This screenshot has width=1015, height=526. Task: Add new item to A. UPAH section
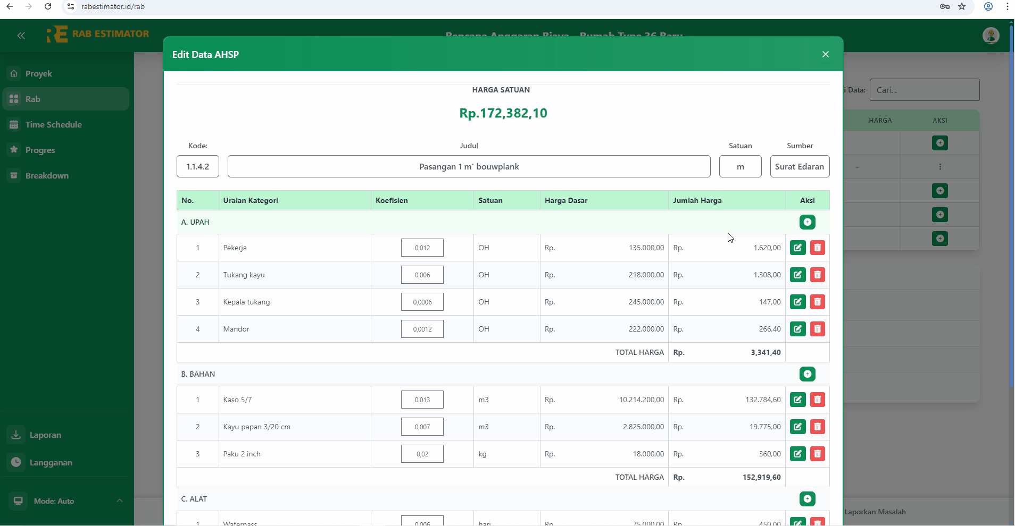[x=807, y=222]
